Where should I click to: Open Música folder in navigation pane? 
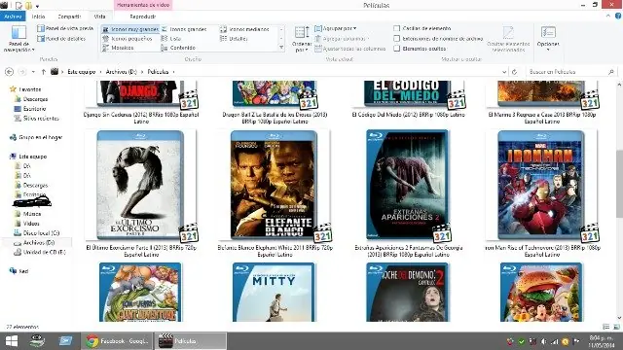point(32,214)
